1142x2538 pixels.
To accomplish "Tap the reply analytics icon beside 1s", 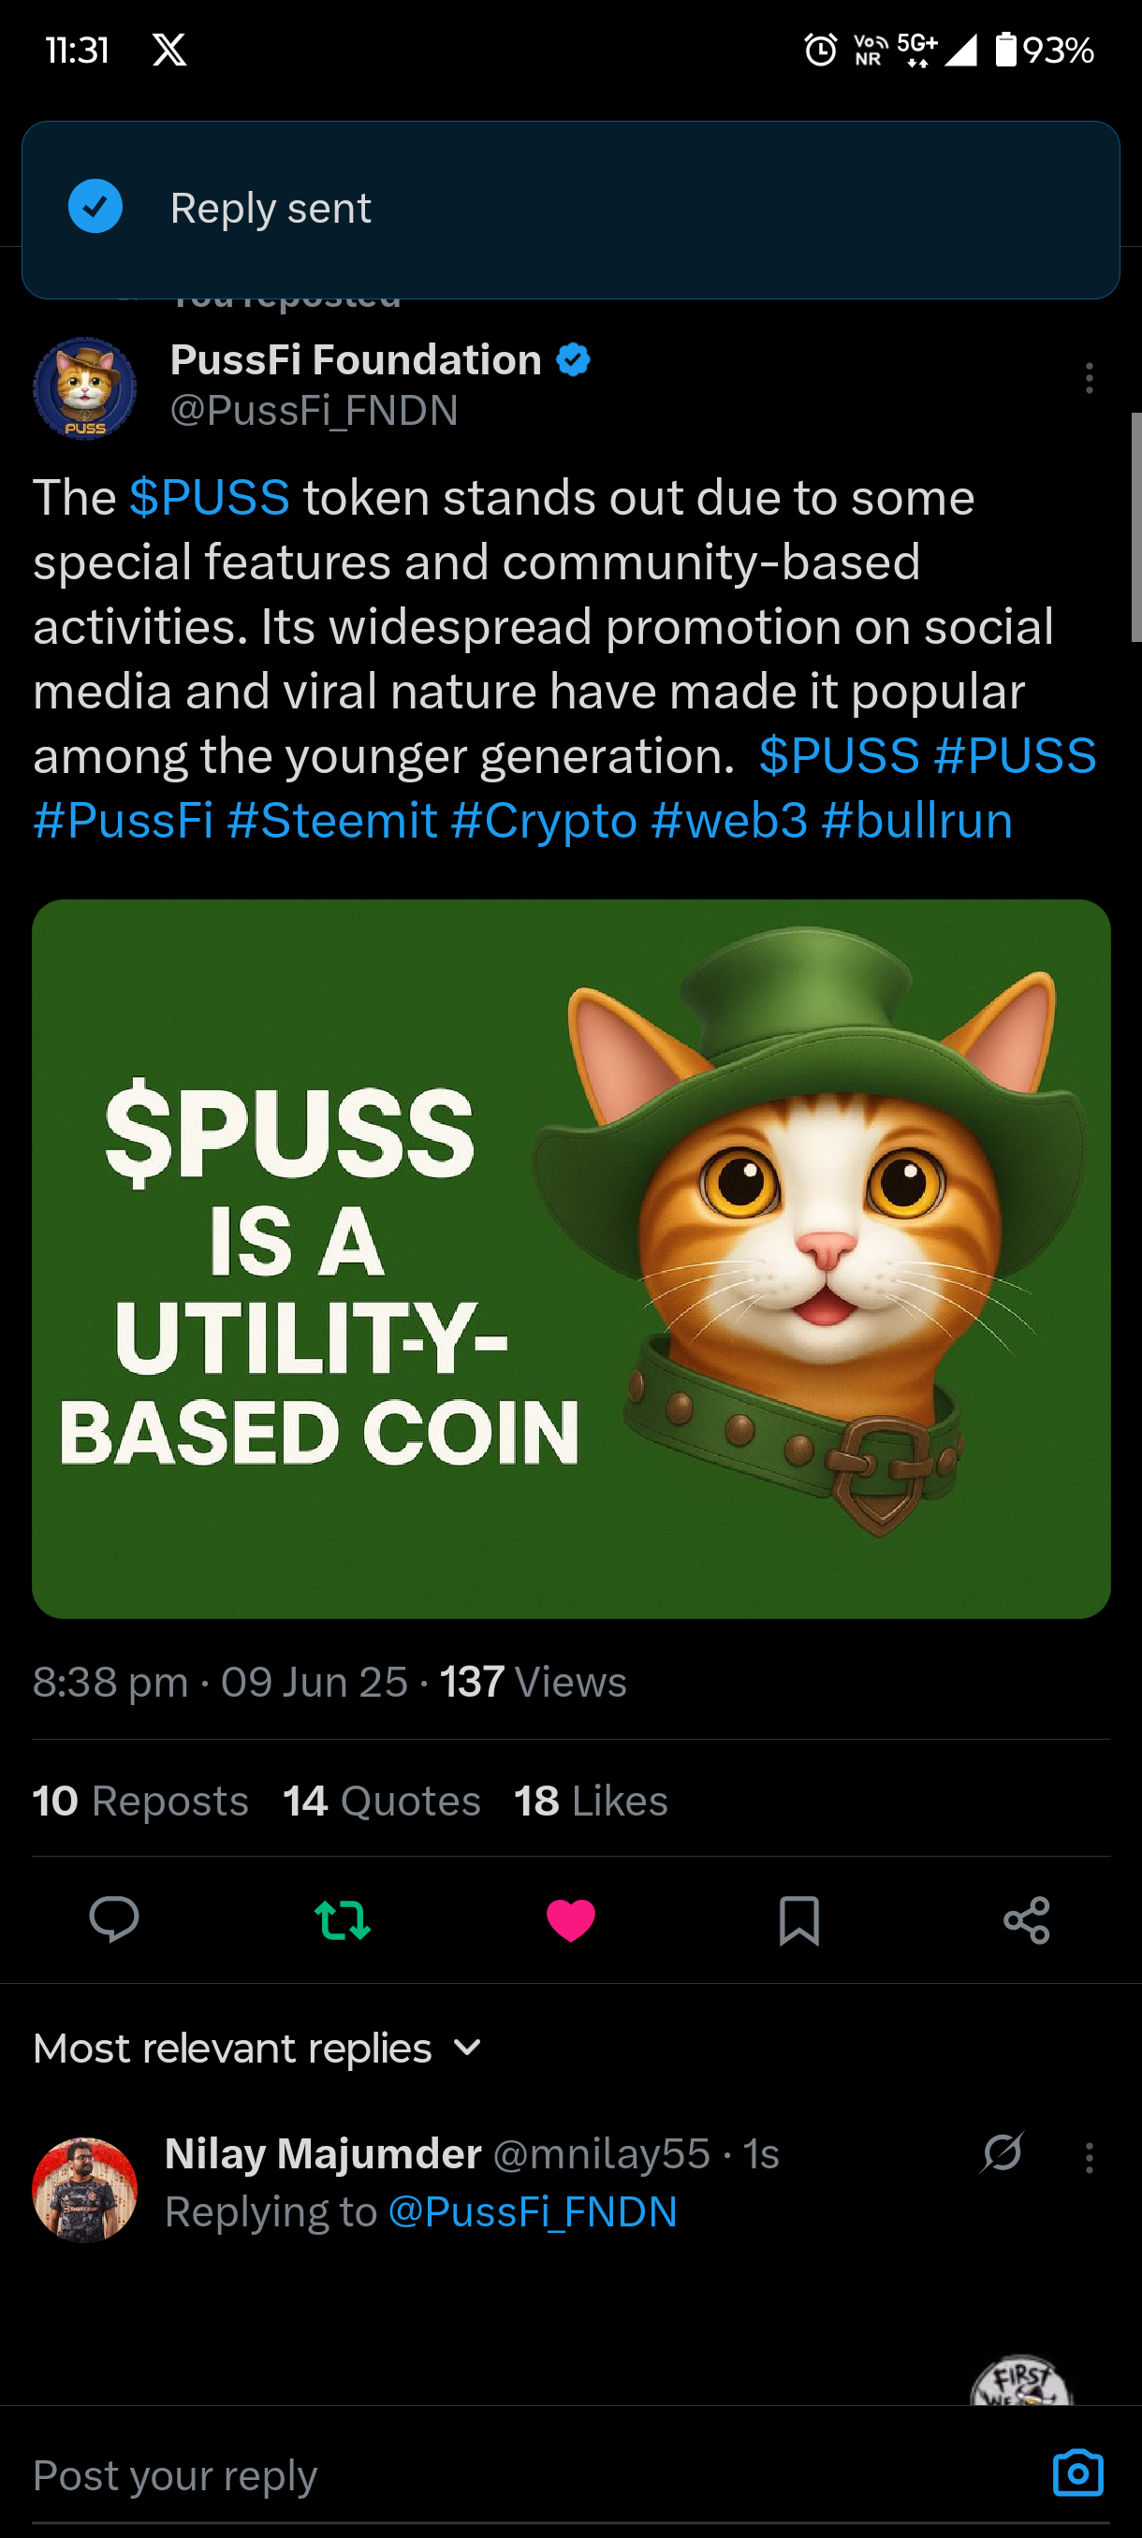I will pyautogui.click(x=1001, y=2152).
